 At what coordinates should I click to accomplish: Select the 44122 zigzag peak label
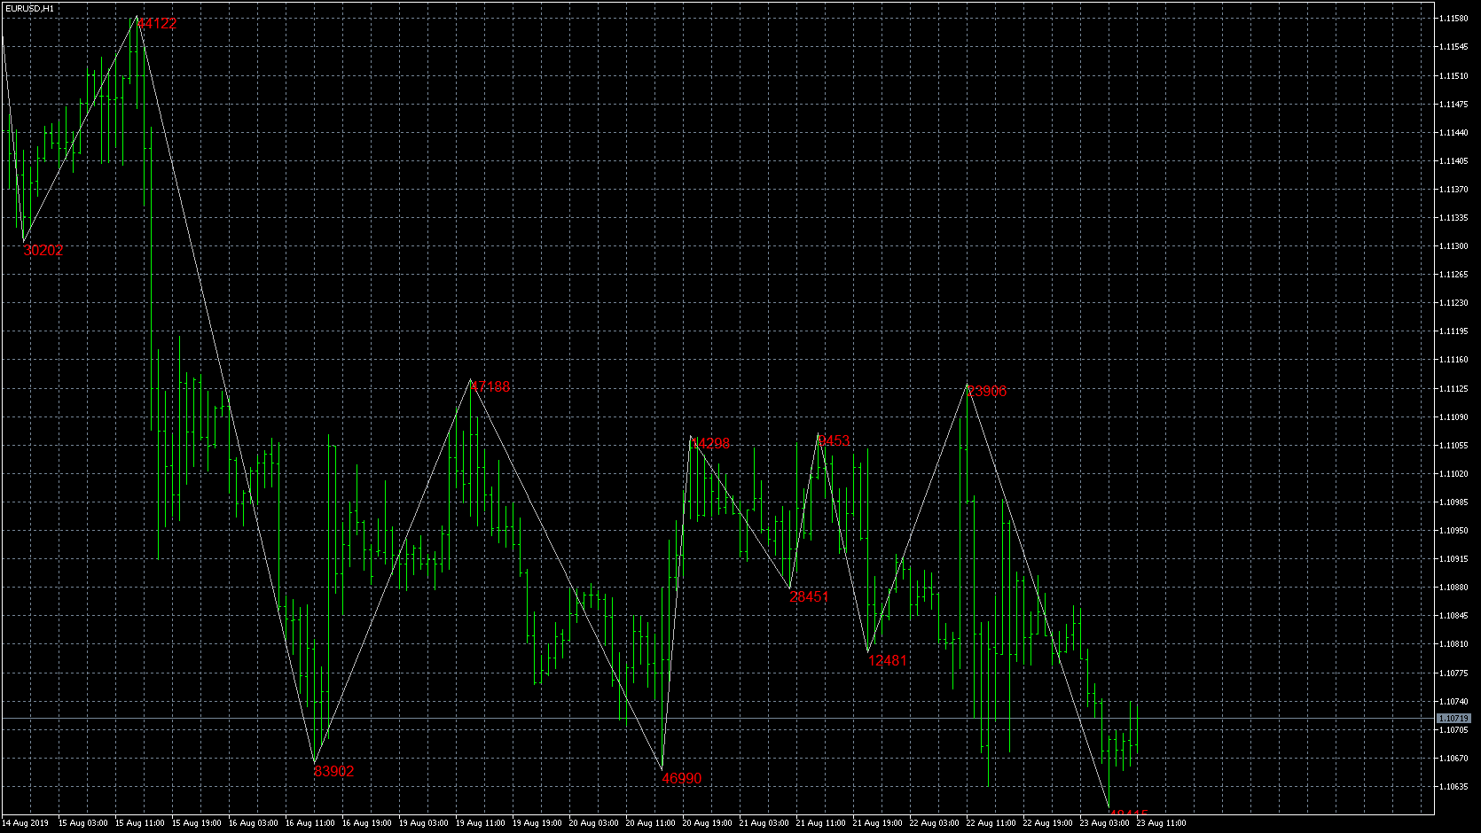pos(157,24)
